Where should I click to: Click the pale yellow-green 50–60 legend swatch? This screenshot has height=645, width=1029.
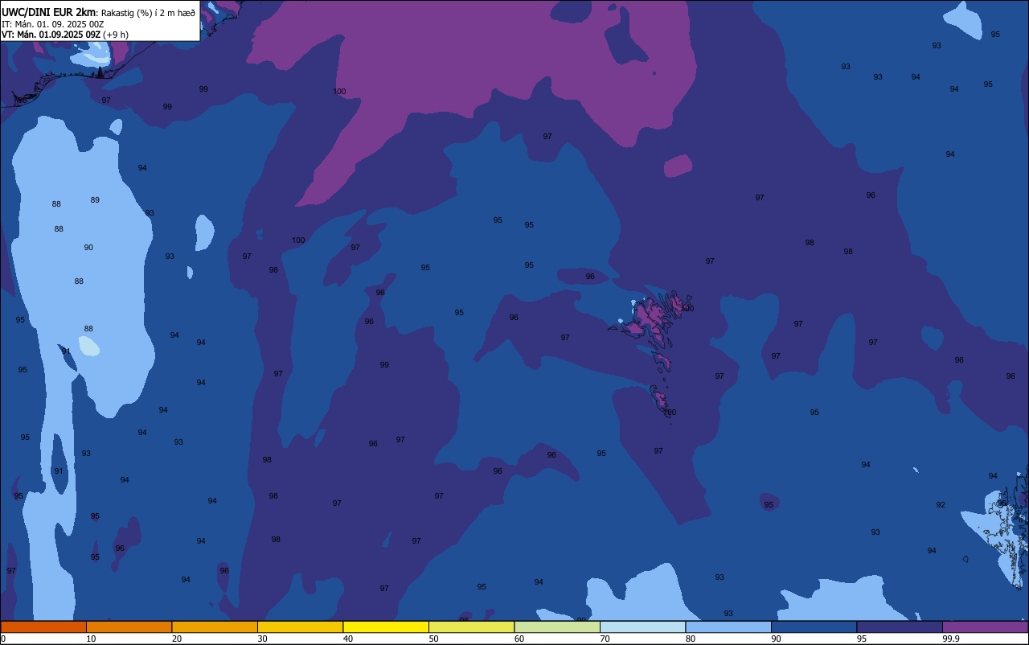tap(471, 627)
